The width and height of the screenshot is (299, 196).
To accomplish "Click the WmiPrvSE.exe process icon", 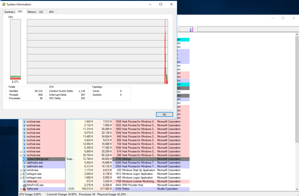I will (25, 185).
